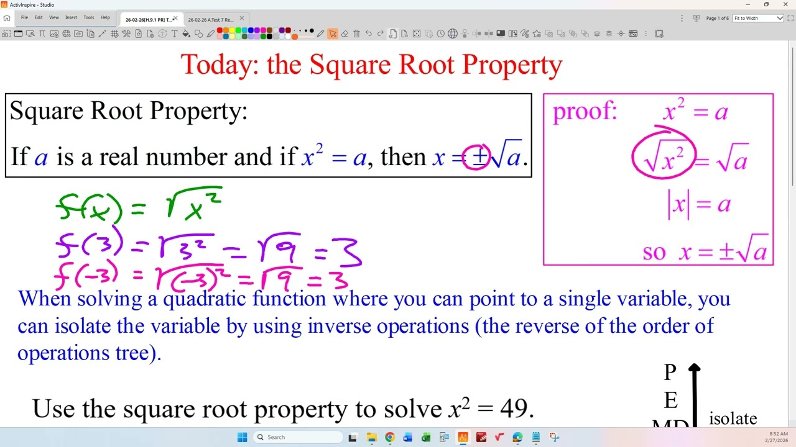
Task: Click the layers stack icon
Action: 597,34
